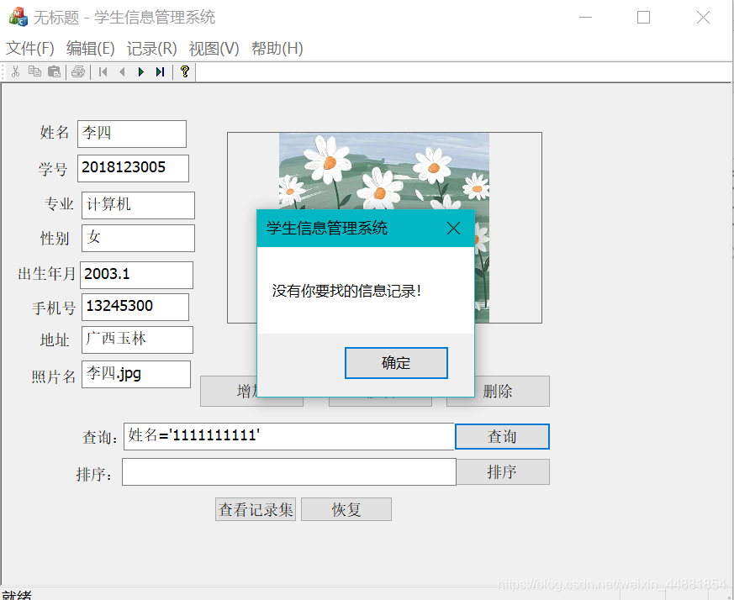This screenshot has width=734, height=600.
Task: Close the 学生信息管理系统 dialog popup
Action: pyautogui.click(x=453, y=227)
